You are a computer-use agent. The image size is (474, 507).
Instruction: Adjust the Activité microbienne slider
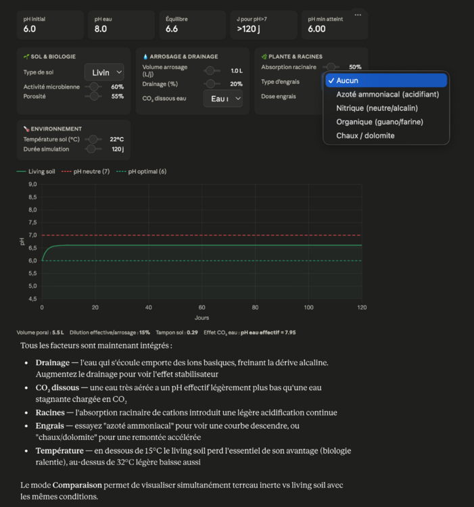[x=93, y=87]
